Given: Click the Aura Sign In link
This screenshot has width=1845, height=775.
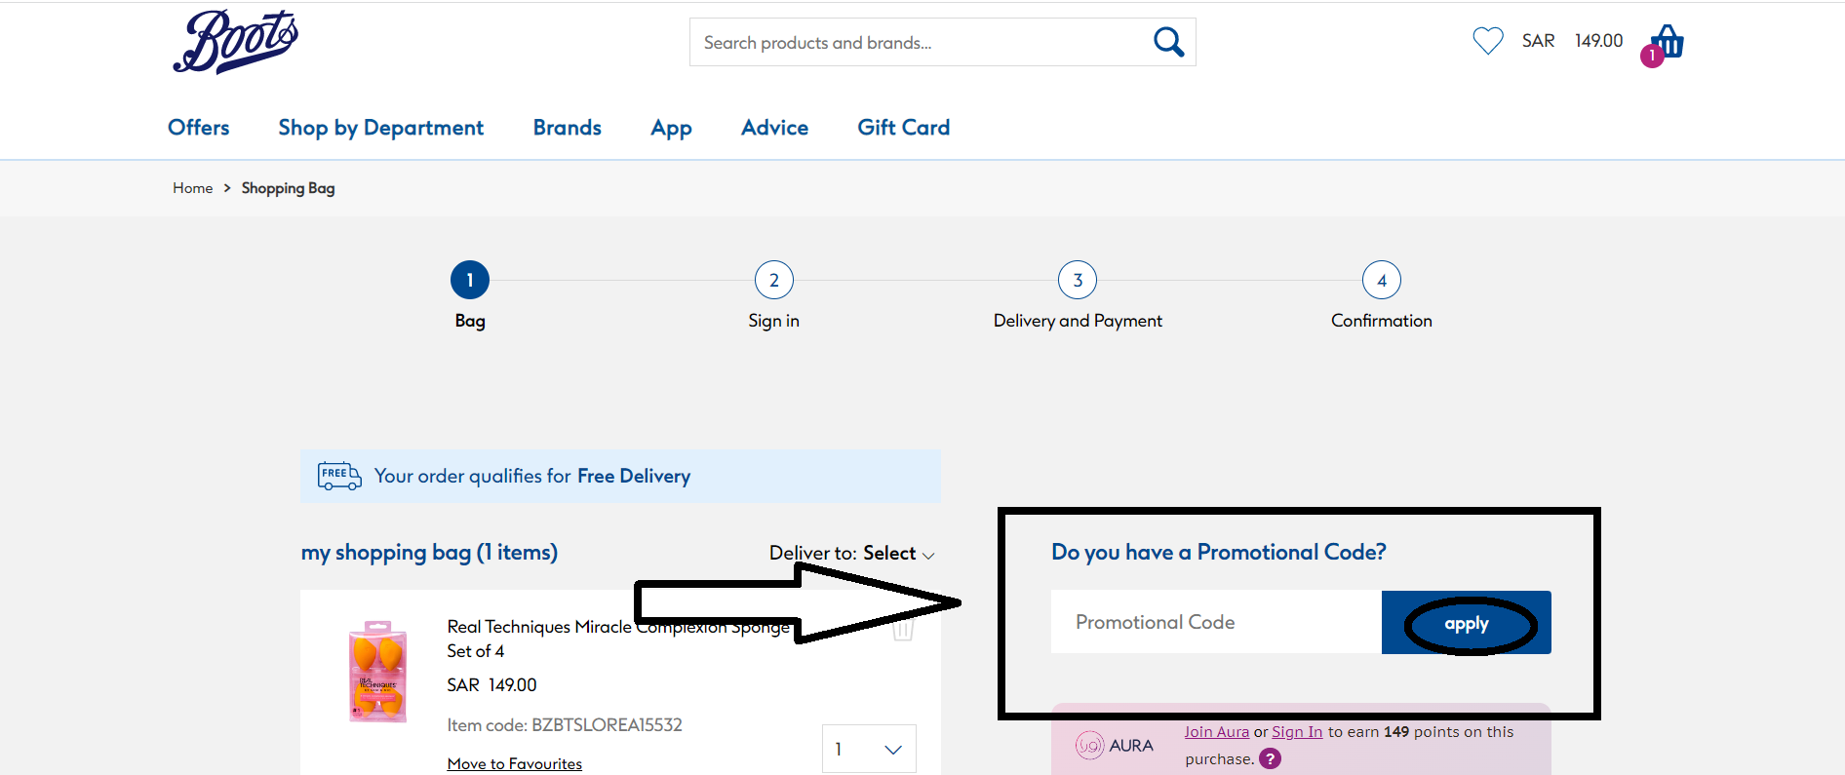Looking at the screenshot, I should (1297, 731).
